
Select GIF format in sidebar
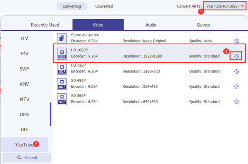pos(24,130)
